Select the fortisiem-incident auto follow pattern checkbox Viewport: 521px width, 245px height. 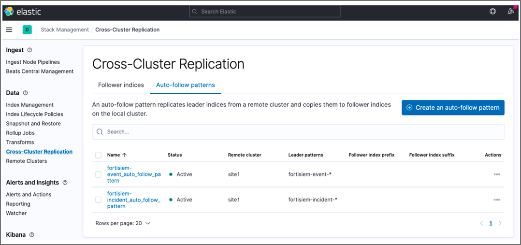(x=99, y=200)
